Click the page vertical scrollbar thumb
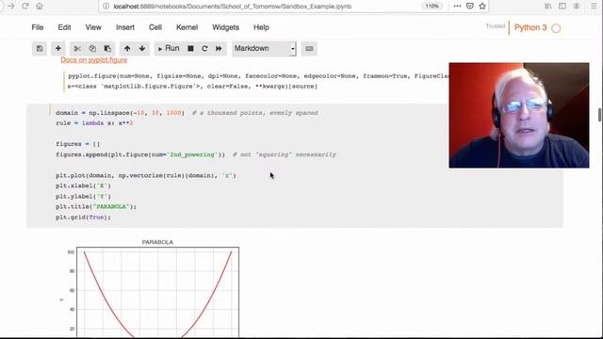Screen dimensions: 603x339 coord(600,115)
